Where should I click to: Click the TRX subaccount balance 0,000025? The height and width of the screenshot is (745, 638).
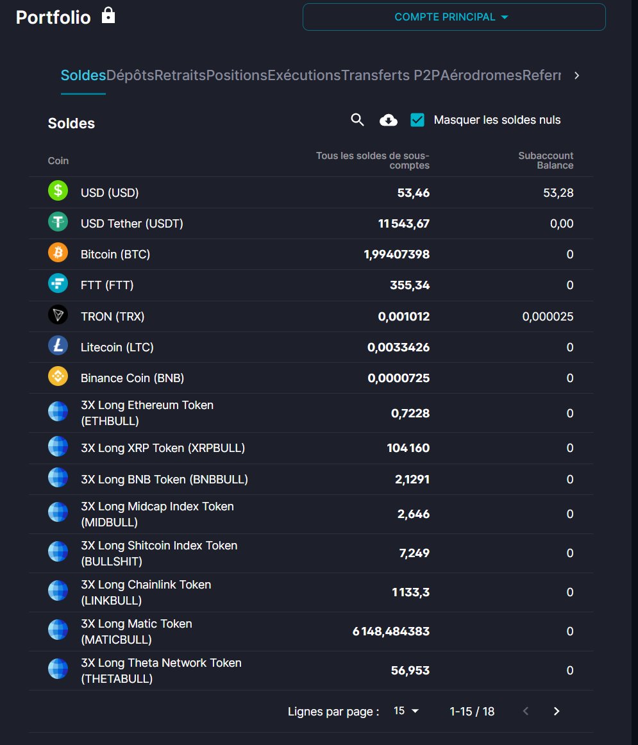[548, 317]
